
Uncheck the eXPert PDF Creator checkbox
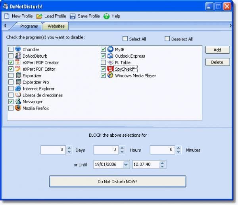tap(11, 62)
